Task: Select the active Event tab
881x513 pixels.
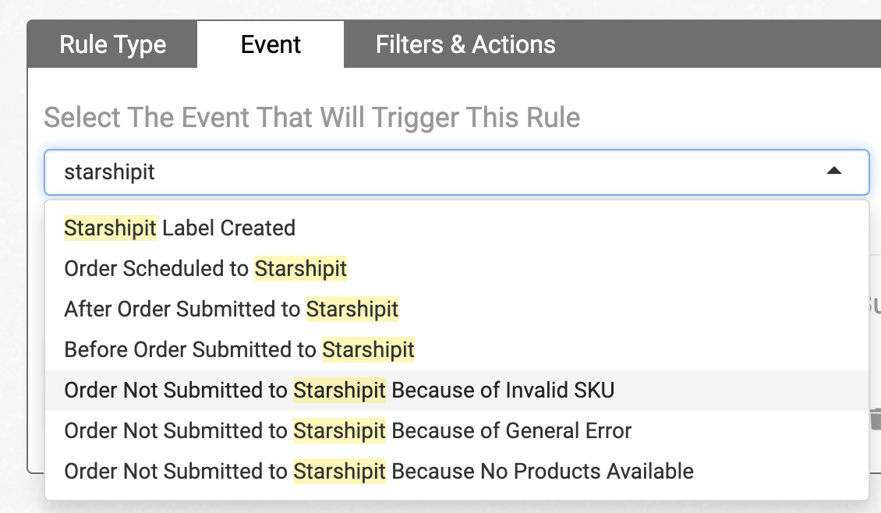Action: [x=271, y=44]
